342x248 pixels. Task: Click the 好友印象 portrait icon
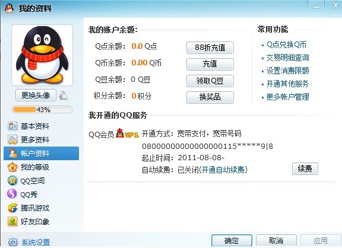click(12, 221)
